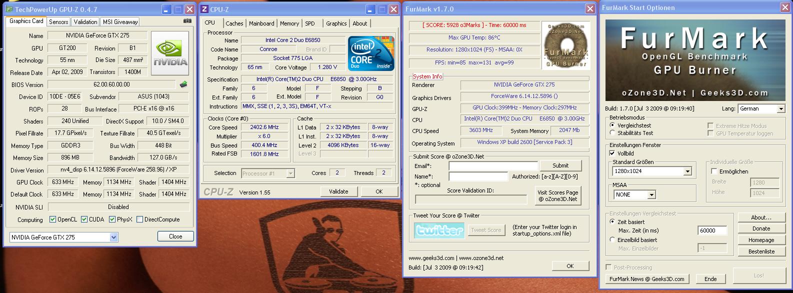Screen dimensions: 793x293
Task: Close the FurMark v1.7.0 results window
Action: (590, 8)
